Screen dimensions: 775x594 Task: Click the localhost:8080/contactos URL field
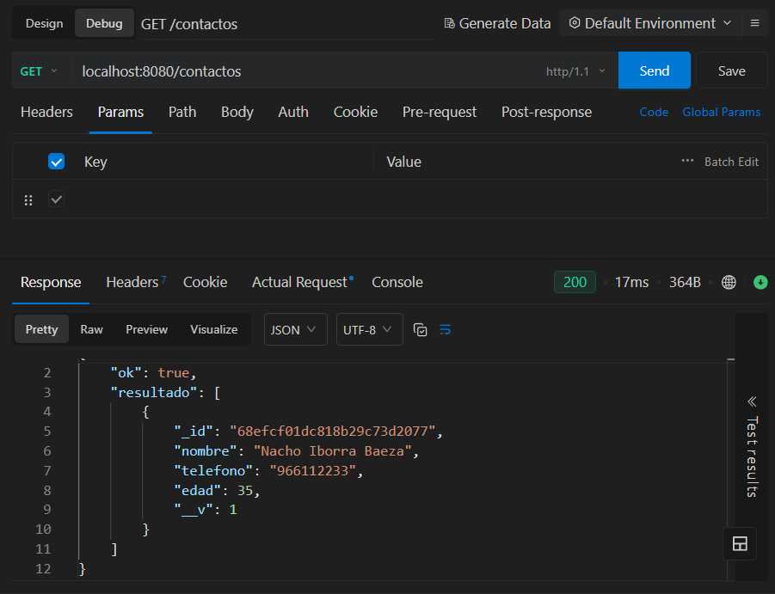point(301,71)
